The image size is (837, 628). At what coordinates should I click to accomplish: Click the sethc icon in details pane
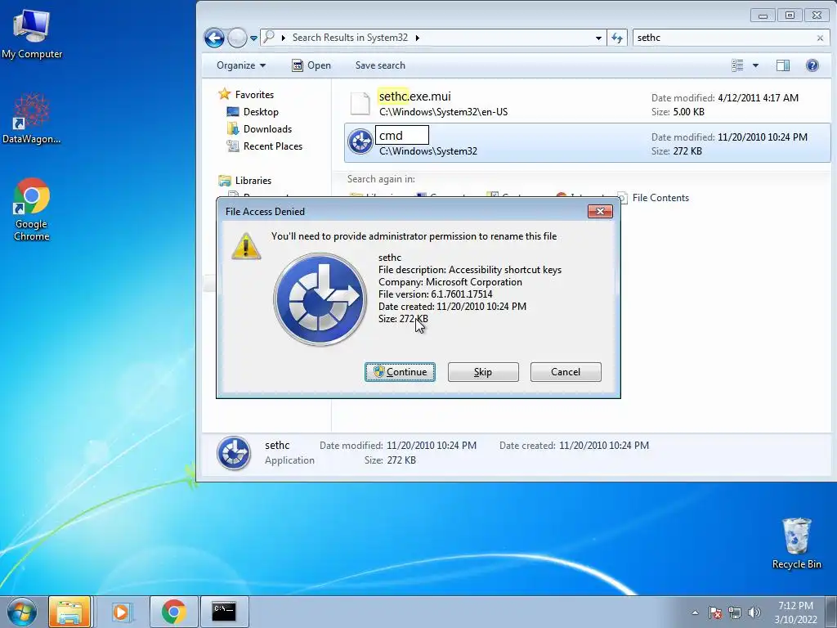[234, 453]
